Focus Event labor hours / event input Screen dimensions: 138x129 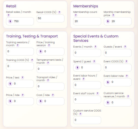pyautogui.click(x=87, y=85)
